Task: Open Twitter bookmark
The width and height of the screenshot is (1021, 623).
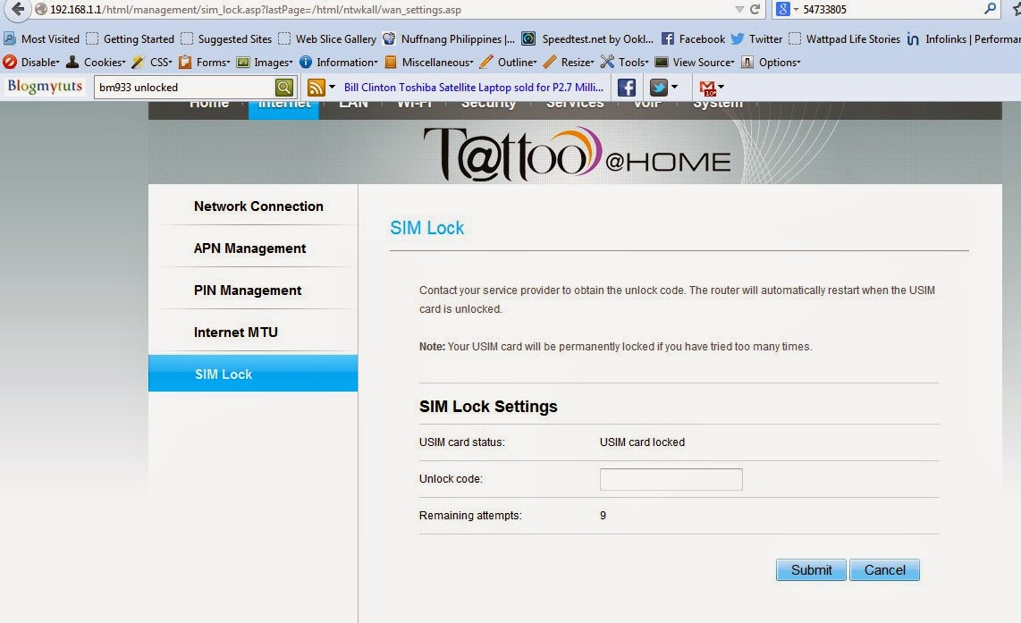Action: pos(756,39)
